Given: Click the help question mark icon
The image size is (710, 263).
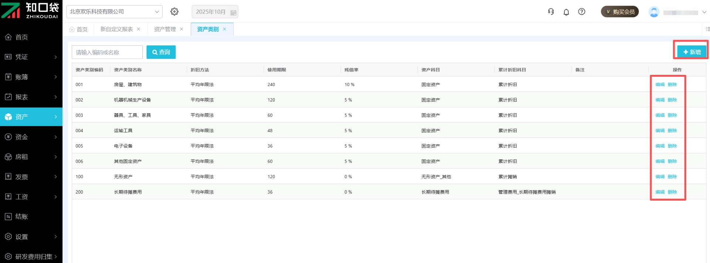Looking at the screenshot, I should point(582,12).
